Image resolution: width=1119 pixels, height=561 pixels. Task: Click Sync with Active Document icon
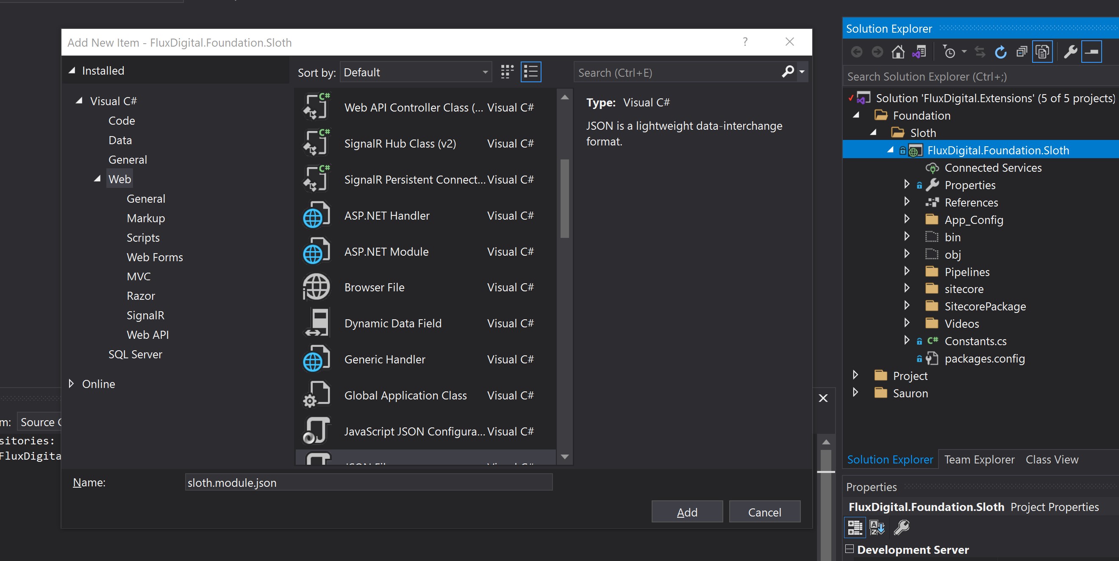[980, 52]
